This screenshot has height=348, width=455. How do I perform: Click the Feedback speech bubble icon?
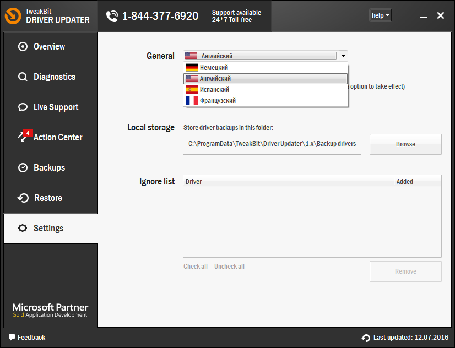pyautogui.click(x=12, y=338)
